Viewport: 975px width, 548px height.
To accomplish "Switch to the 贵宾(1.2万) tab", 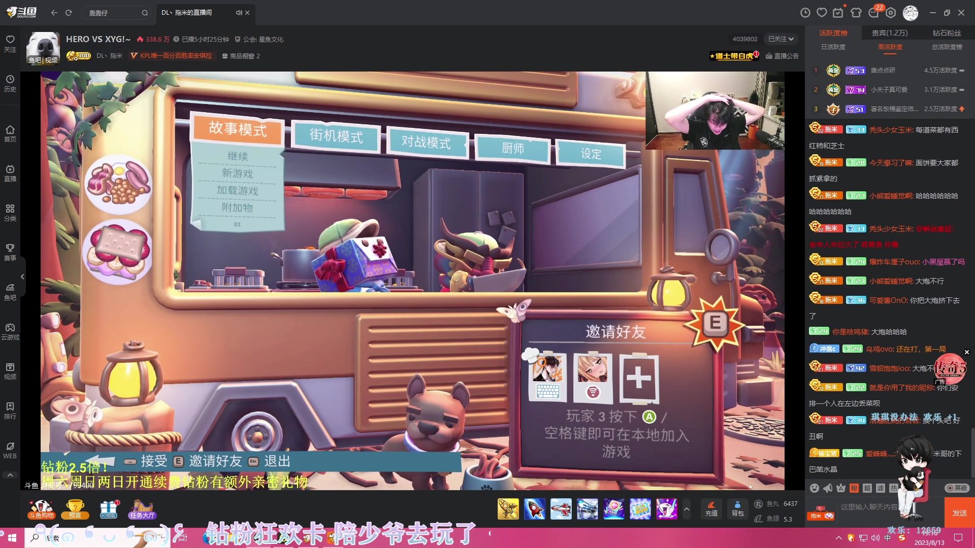I will [x=890, y=33].
